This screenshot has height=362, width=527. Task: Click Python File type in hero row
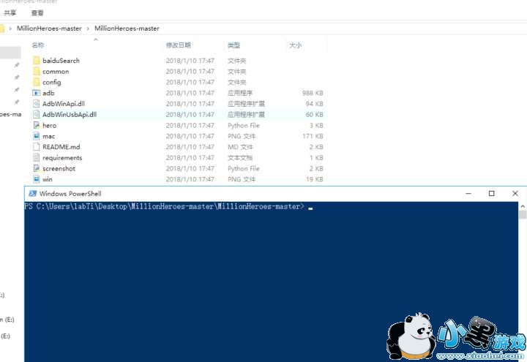pyautogui.click(x=244, y=125)
